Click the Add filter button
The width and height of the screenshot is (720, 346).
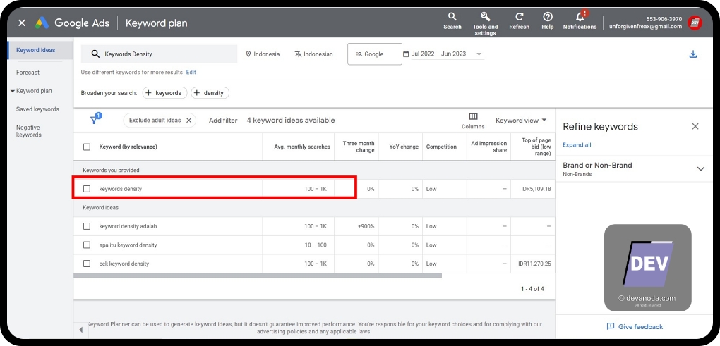click(x=223, y=121)
